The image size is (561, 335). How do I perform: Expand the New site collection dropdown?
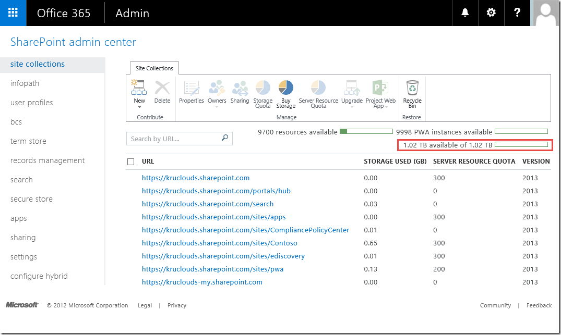[x=139, y=107]
